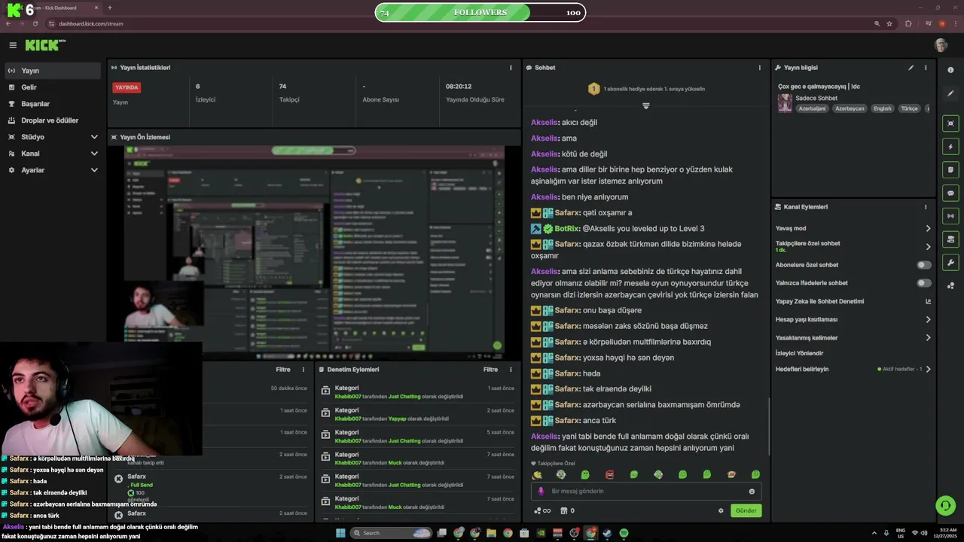Open Yayın İstatistikleri panel three-dot menu
Screen dimensions: 964x542
[511, 68]
